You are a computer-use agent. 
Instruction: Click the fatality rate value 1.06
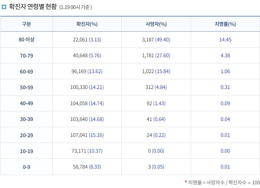click(225, 71)
